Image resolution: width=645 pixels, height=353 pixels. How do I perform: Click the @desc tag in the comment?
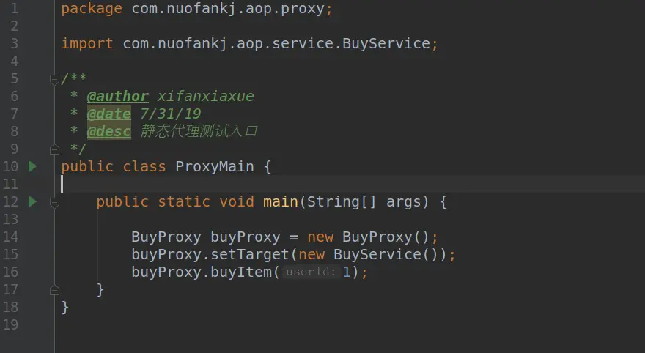coord(109,132)
